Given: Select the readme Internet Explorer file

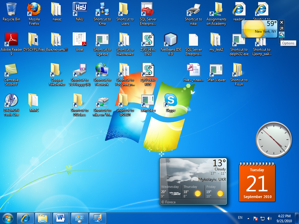Looking at the screenshot, I should (239, 11).
